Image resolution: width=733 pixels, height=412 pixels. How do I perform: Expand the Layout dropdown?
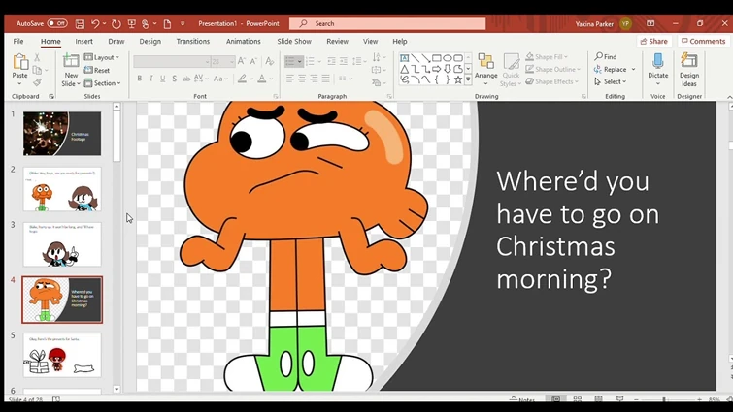[x=101, y=57]
